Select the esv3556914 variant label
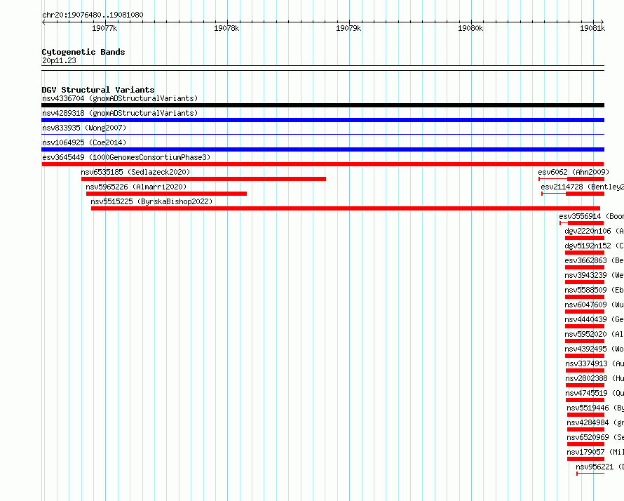This screenshot has width=624, height=501. point(591,216)
